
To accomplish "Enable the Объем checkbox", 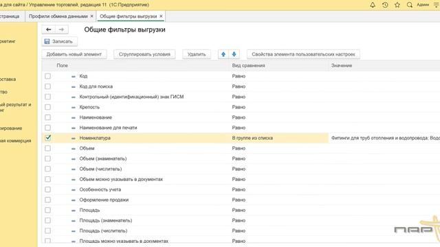I will tap(47, 148).
